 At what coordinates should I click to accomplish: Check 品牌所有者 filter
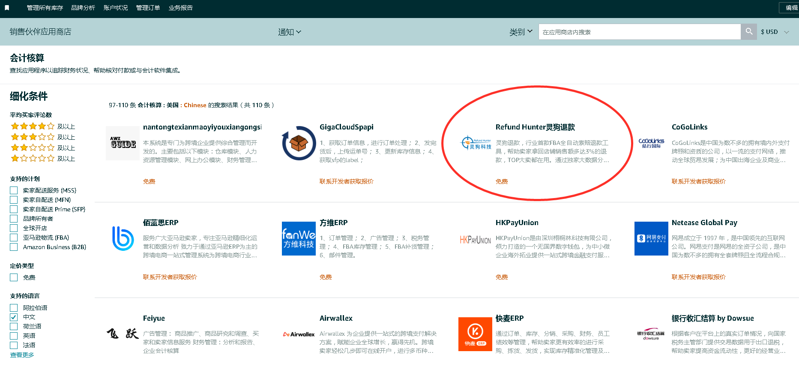(14, 219)
